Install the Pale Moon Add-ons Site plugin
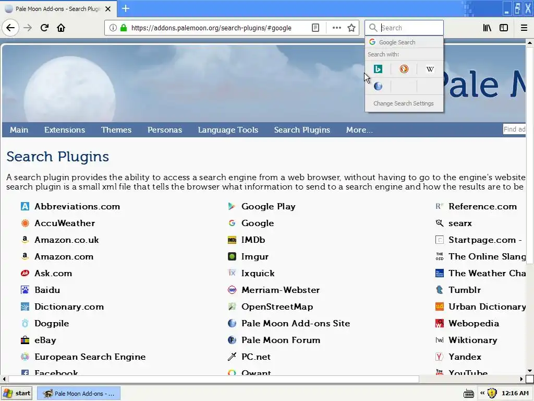This screenshot has width=534, height=401. tap(296, 323)
